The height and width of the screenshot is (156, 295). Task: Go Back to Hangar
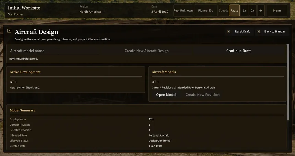(x=271, y=32)
